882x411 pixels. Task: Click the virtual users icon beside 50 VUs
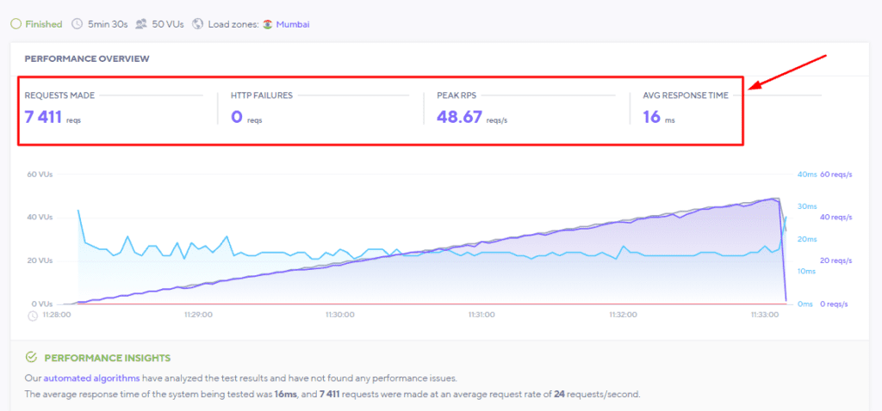(141, 24)
